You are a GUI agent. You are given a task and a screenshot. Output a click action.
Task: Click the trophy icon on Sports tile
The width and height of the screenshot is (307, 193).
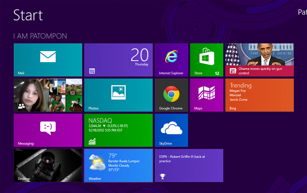pos(162,176)
